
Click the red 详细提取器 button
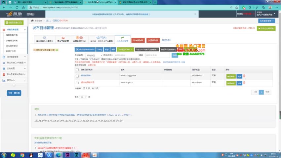pyautogui.click(x=153, y=40)
